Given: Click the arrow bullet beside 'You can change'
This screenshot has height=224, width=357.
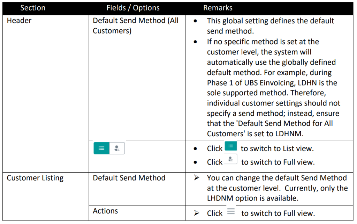Looking at the screenshot, I should [197, 178].
